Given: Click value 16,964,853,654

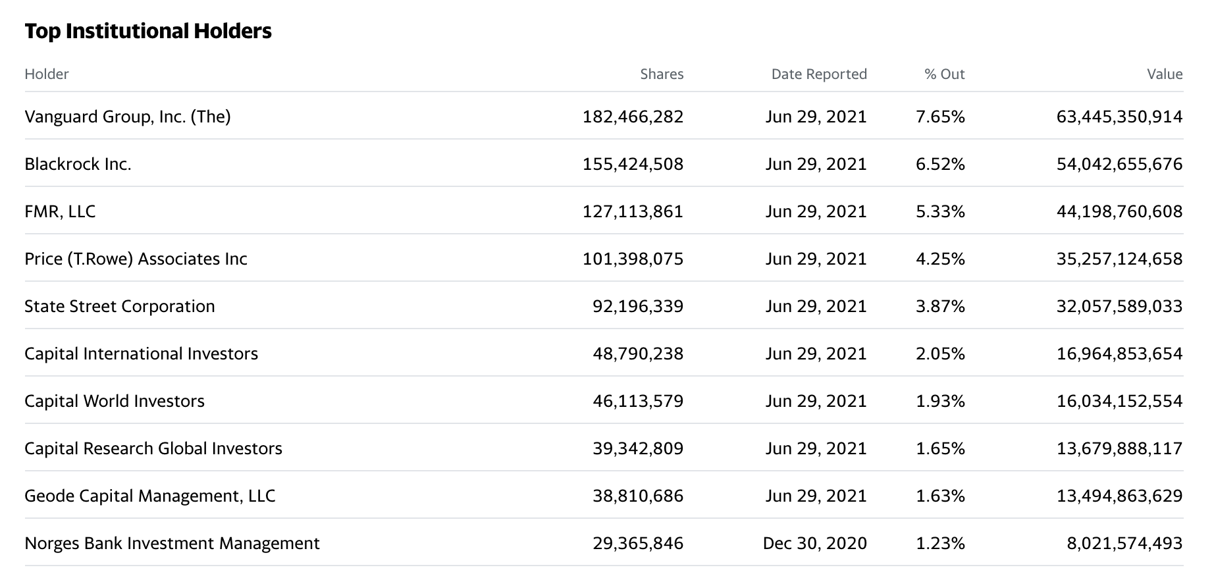Looking at the screenshot, I should click(x=1119, y=354).
